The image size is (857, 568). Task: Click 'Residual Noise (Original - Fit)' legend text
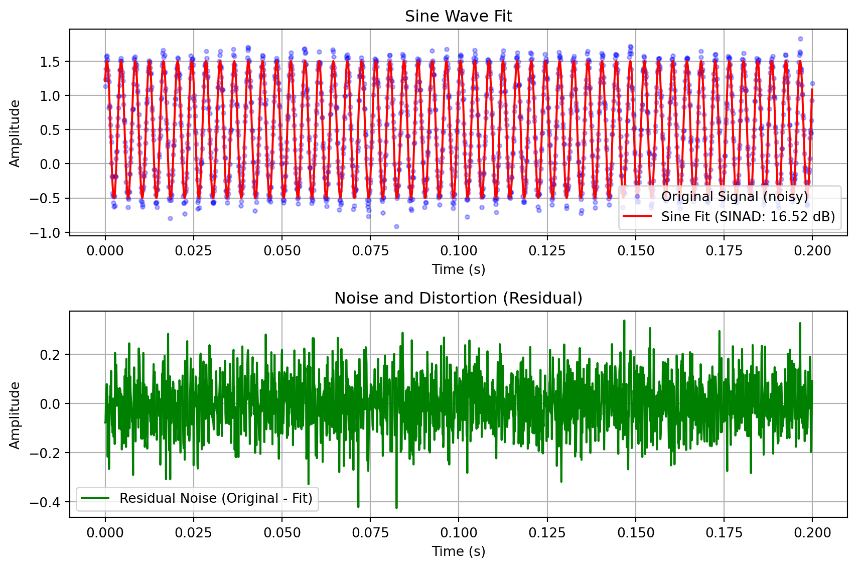(x=216, y=498)
